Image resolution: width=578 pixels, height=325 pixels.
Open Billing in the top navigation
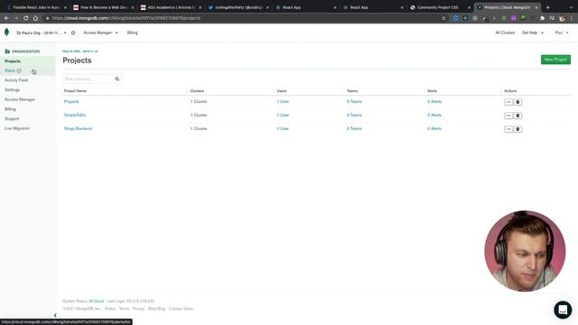(x=133, y=32)
